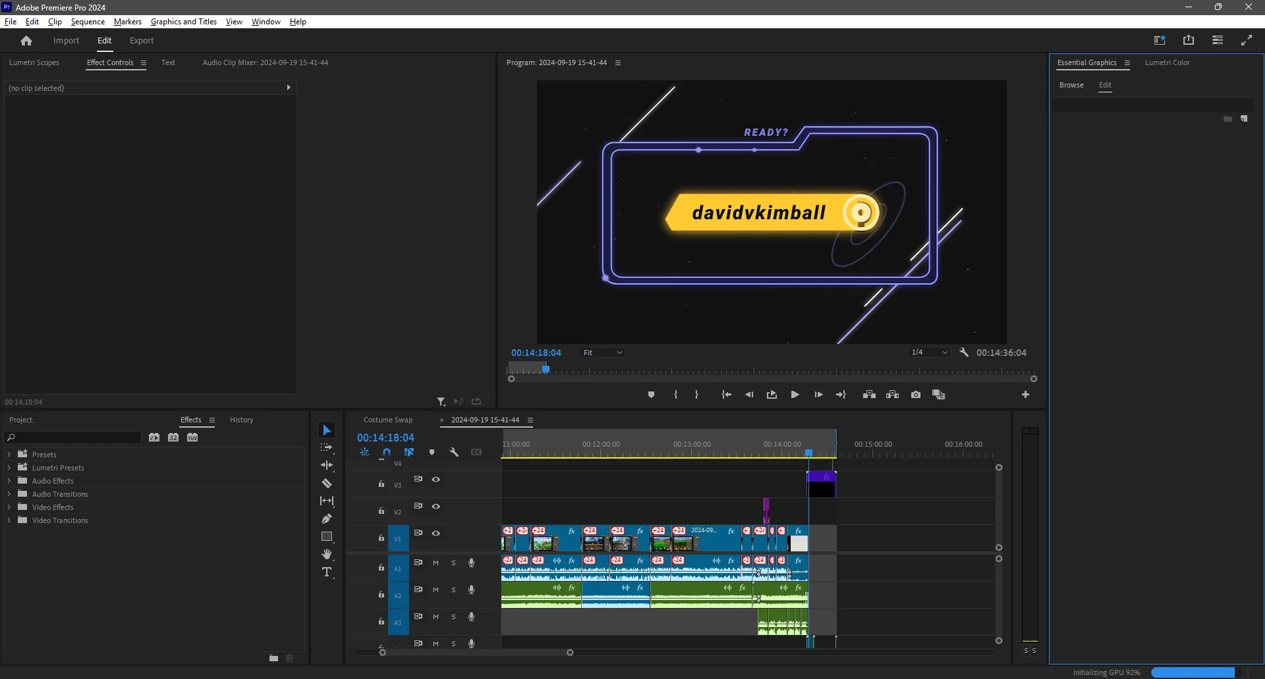
Task: Open the 1/4 playback resolution dropdown
Action: [928, 352]
